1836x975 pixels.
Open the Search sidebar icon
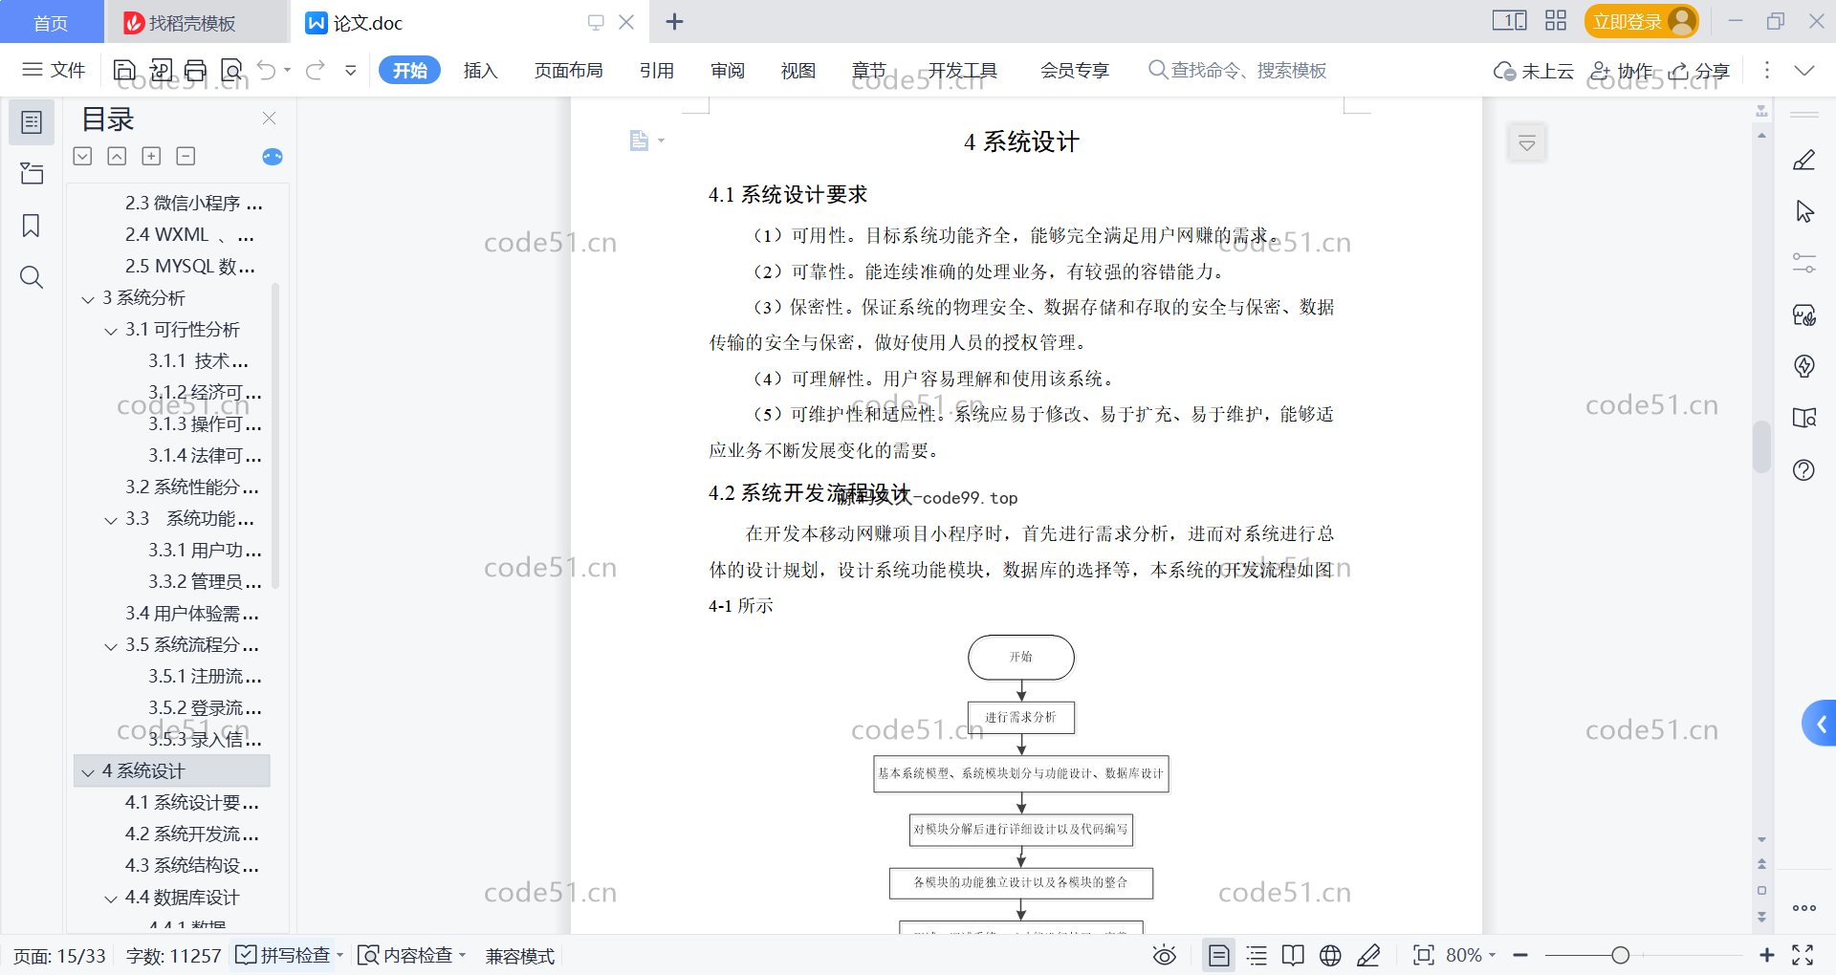click(x=32, y=277)
